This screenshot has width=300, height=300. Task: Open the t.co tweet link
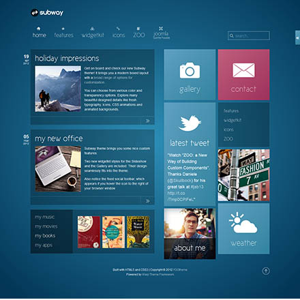coord(181,196)
